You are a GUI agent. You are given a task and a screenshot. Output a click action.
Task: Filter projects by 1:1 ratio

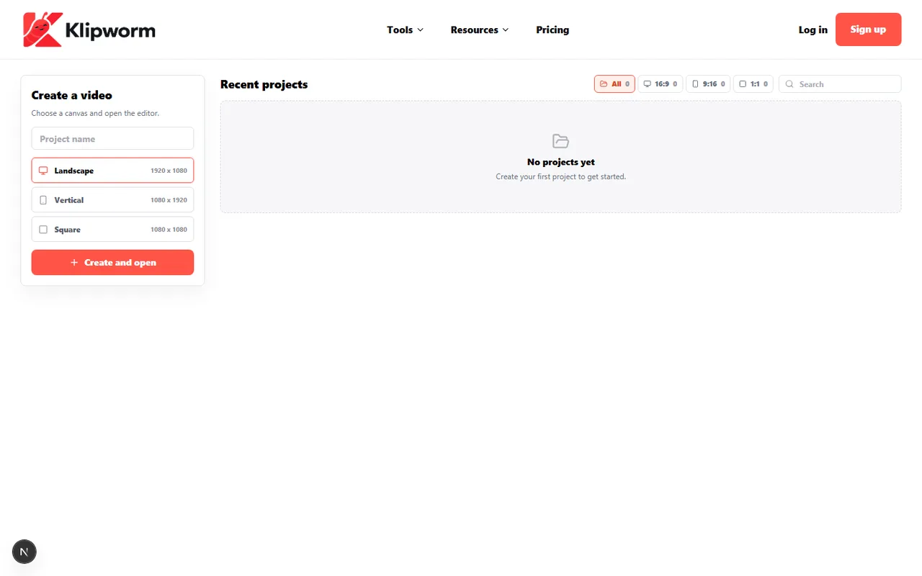[x=753, y=84]
